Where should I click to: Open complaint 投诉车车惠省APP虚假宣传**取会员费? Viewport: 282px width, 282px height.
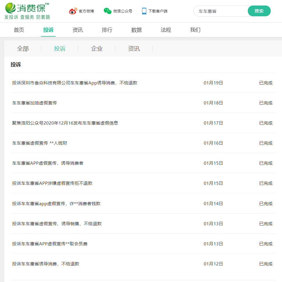pyautogui.click(x=50, y=244)
